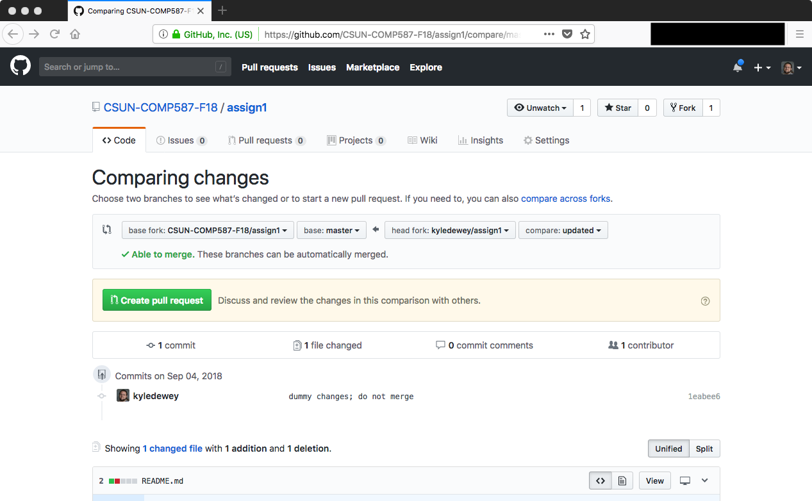
Task: Click the 1 file changed summary tab
Action: pos(327,345)
